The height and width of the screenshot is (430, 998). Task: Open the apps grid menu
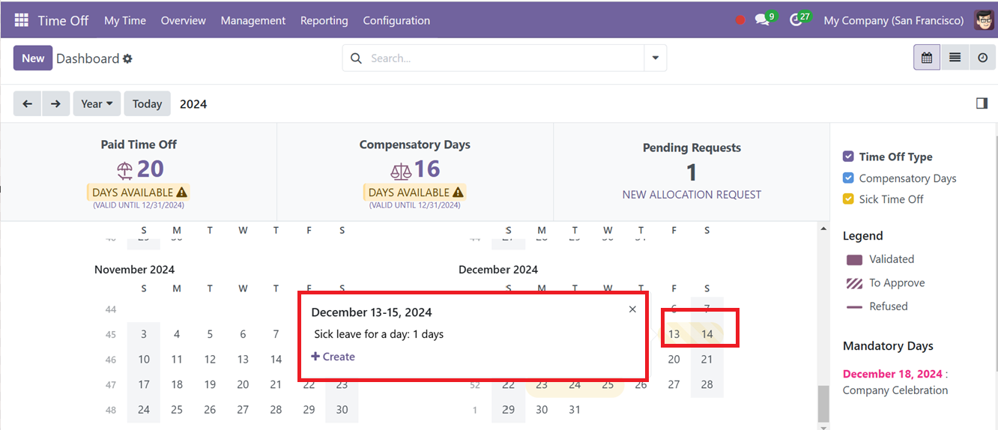(21, 20)
